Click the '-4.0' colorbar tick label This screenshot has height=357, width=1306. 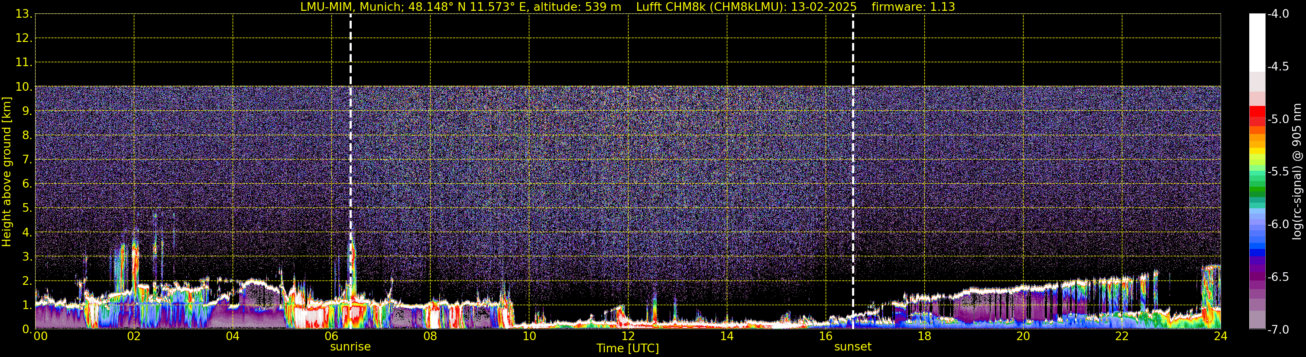click(x=1277, y=14)
